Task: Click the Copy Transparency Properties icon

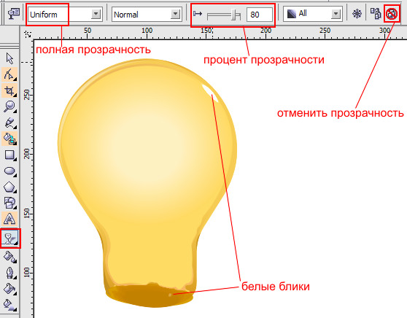Action: [x=376, y=14]
